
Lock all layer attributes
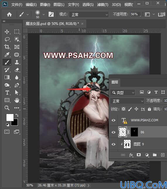(x=149, y=109)
